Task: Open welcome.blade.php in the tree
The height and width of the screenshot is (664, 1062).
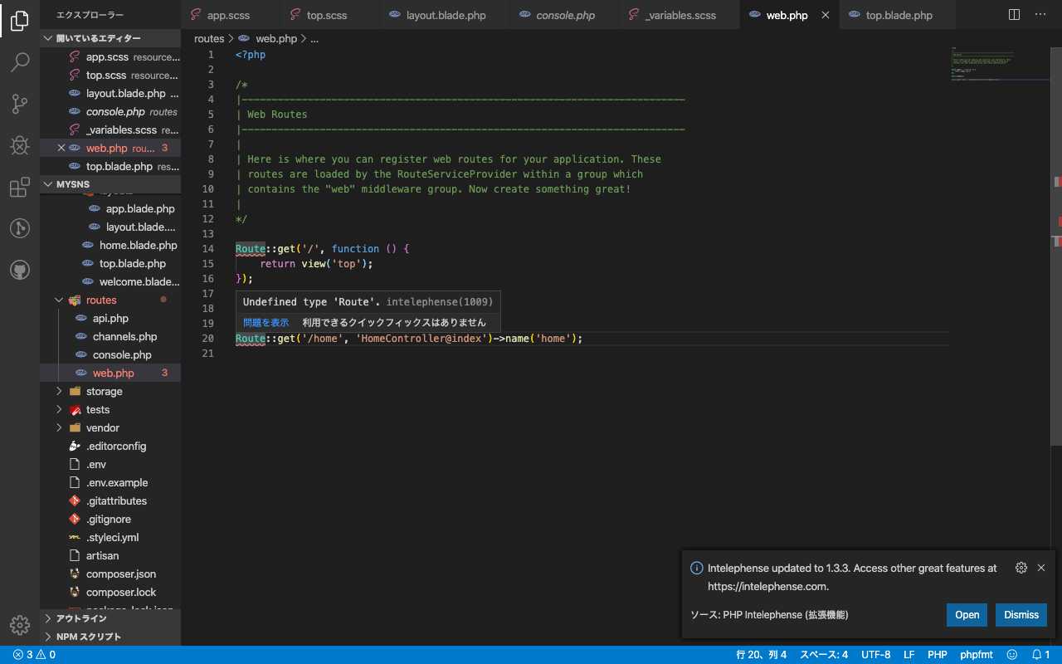Action: pyautogui.click(x=110, y=281)
